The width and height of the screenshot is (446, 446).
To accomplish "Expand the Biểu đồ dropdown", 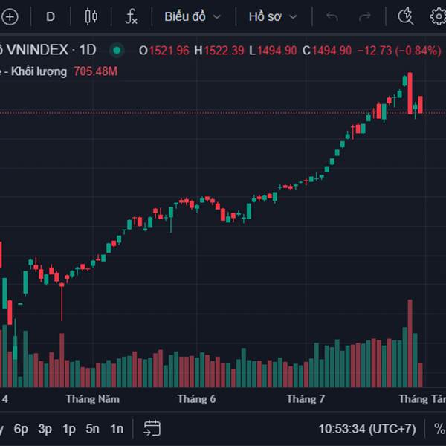I will [x=193, y=17].
